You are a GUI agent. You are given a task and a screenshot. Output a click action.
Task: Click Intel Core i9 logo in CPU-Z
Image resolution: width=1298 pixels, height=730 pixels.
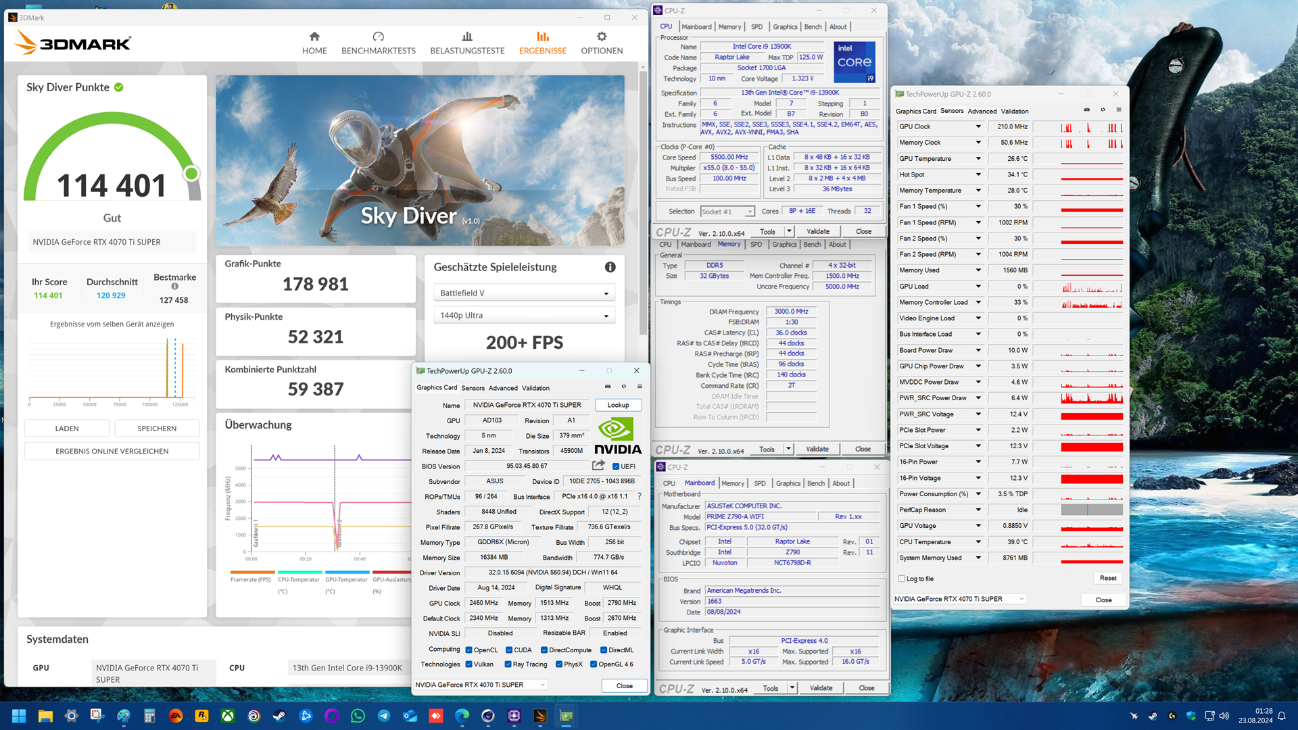(855, 62)
